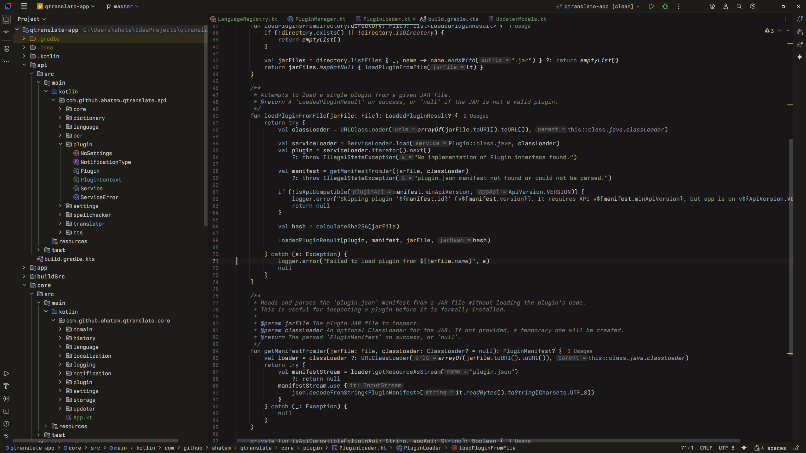Go to previous highlighted problem arrow
806x453 pixels.
[780, 31]
